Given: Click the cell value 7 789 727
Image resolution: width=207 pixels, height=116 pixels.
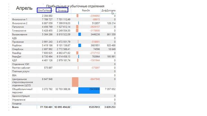Looking at the screenshot, I should (47, 19).
